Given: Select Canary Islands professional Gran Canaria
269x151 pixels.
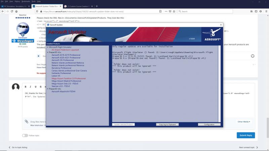Looking at the screenshot, I should pyautogui.click(x=69, y=70).
